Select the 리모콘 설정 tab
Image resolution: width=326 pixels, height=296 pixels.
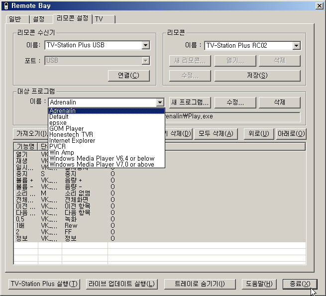[x=72, y=18]
